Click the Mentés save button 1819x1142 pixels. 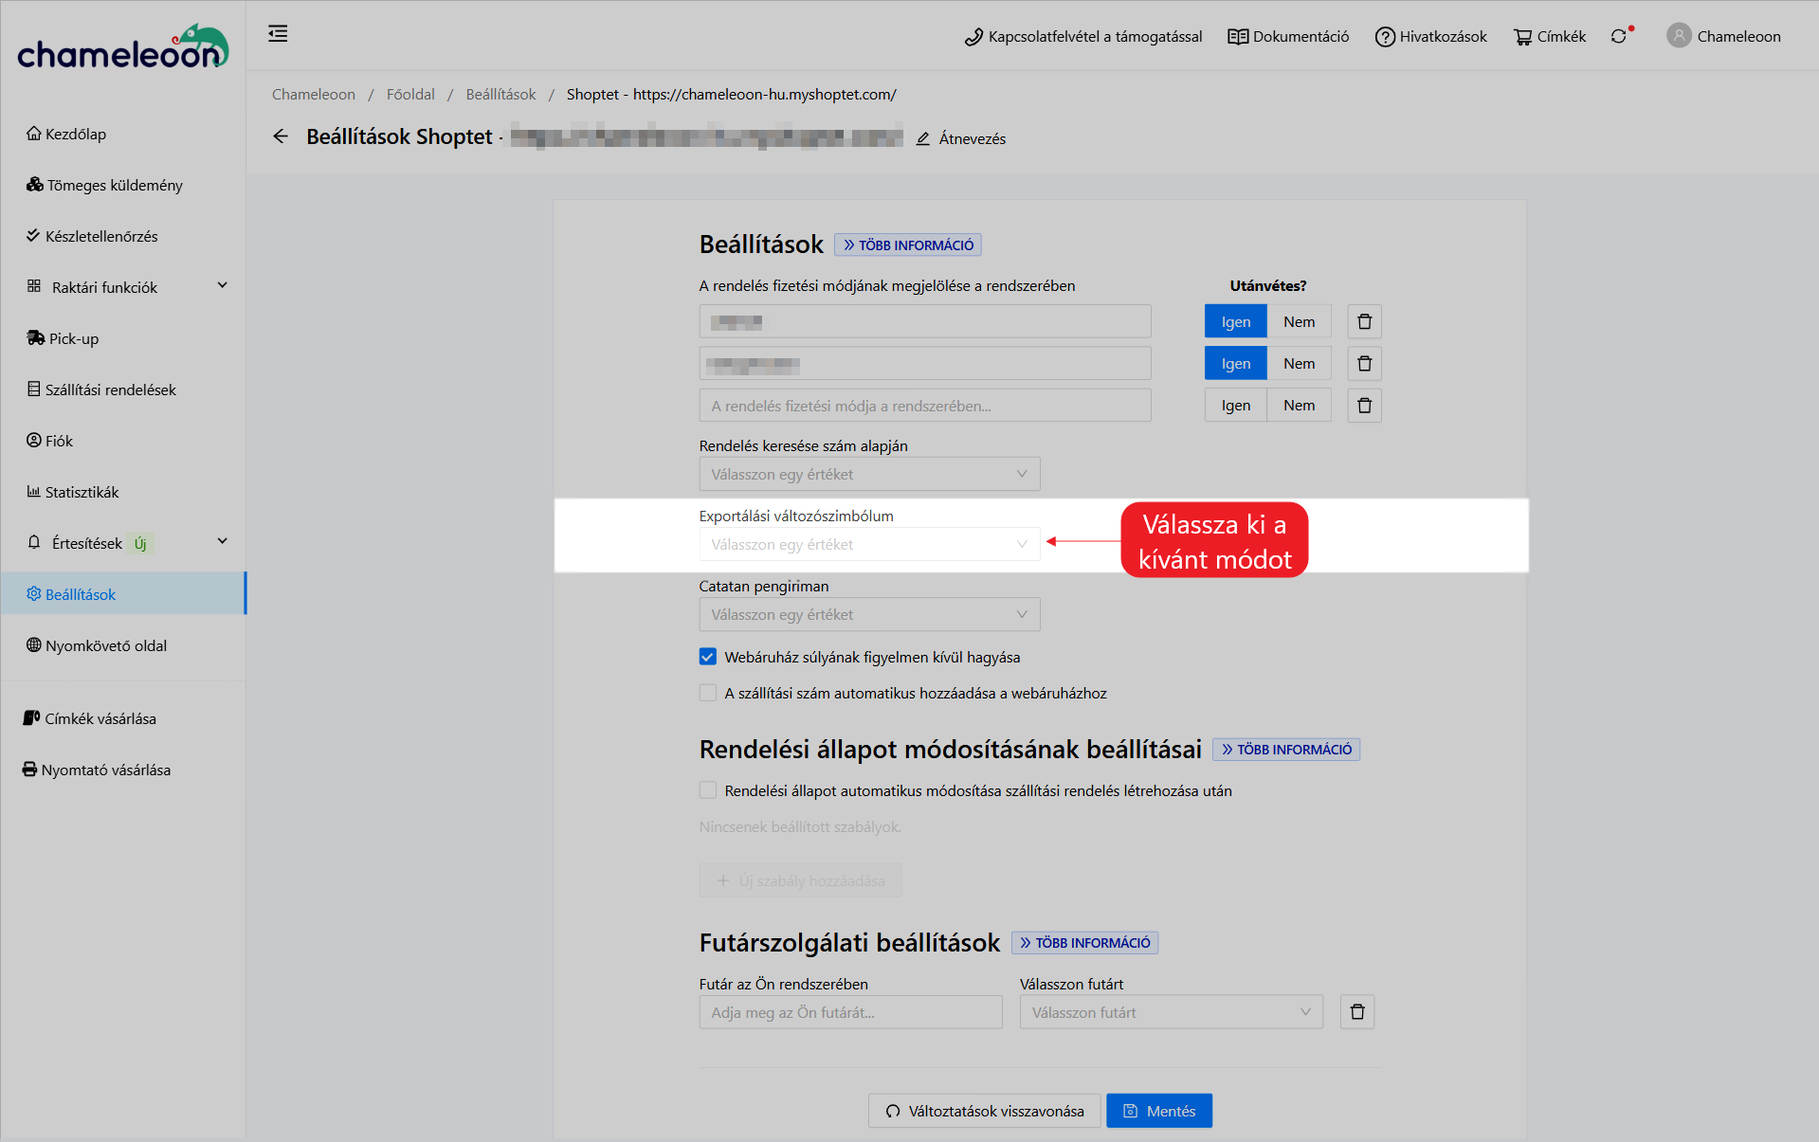tap(1158, 1111)
